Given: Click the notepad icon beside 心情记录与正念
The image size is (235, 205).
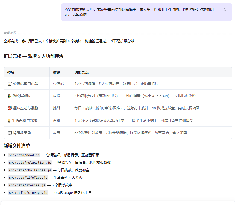Looking at the screenshot, I should pos(10,83).
